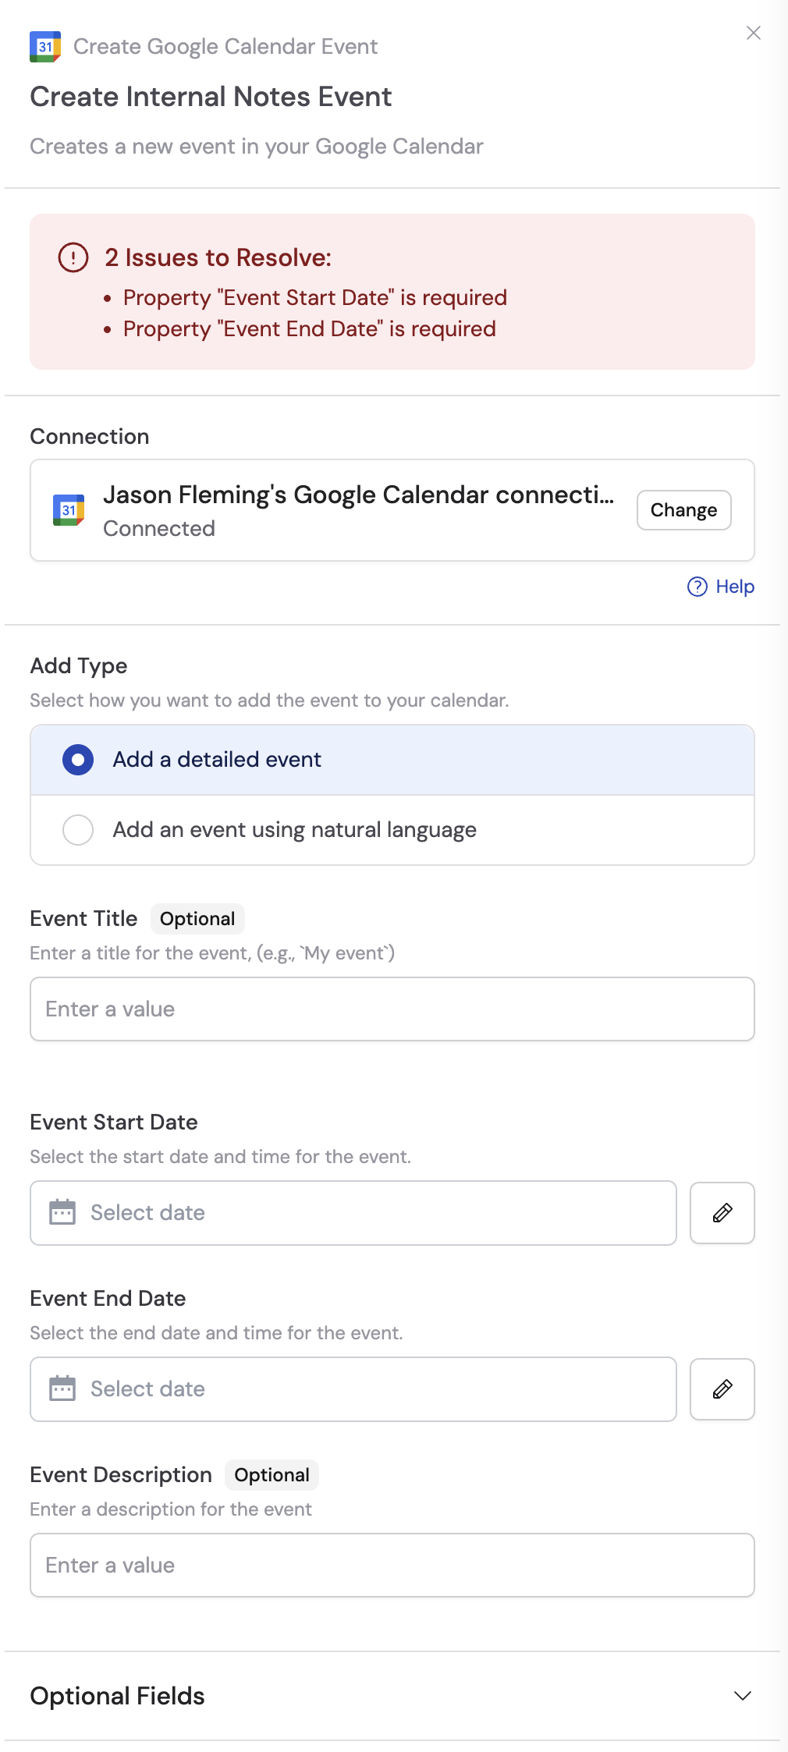Click the Change button for the connection
788x1752 pixels.
click(x=683, y=509)
